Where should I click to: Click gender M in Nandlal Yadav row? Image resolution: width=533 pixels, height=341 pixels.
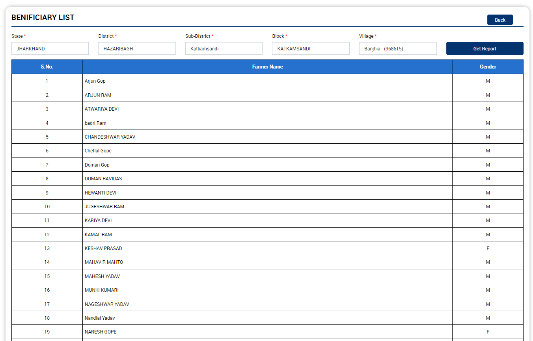tap(488, 318)
